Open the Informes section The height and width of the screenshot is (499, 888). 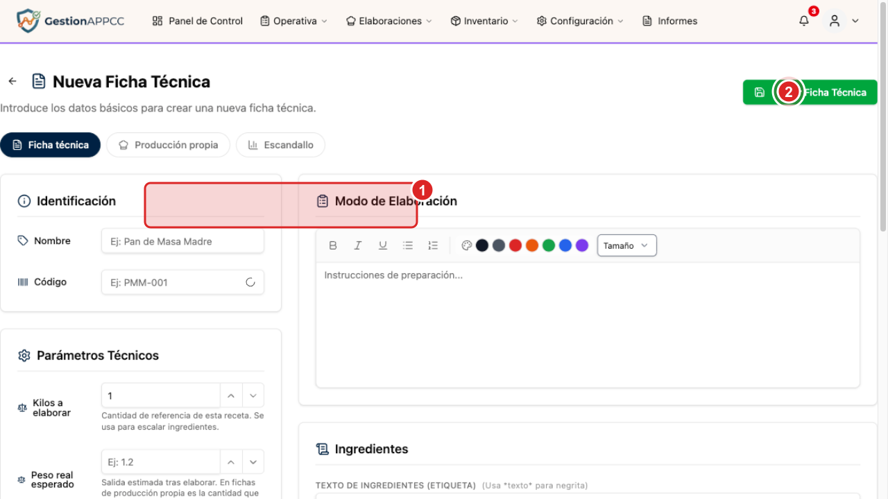[x=670, y=21]
